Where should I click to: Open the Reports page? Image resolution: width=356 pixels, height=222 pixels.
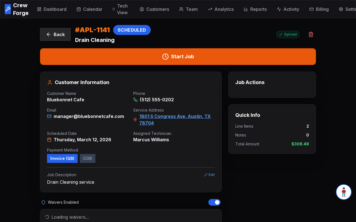coord(255,9)
